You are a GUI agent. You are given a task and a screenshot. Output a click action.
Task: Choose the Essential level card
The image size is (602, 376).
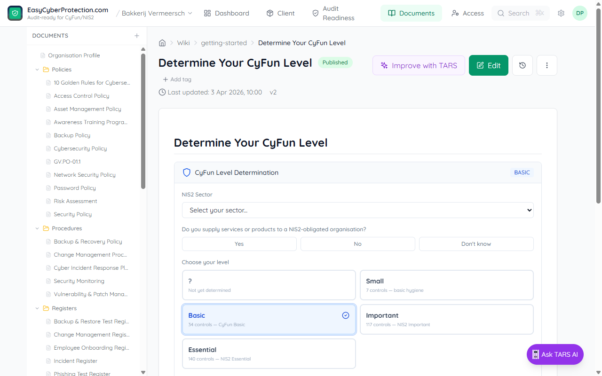tap(269, 354)
